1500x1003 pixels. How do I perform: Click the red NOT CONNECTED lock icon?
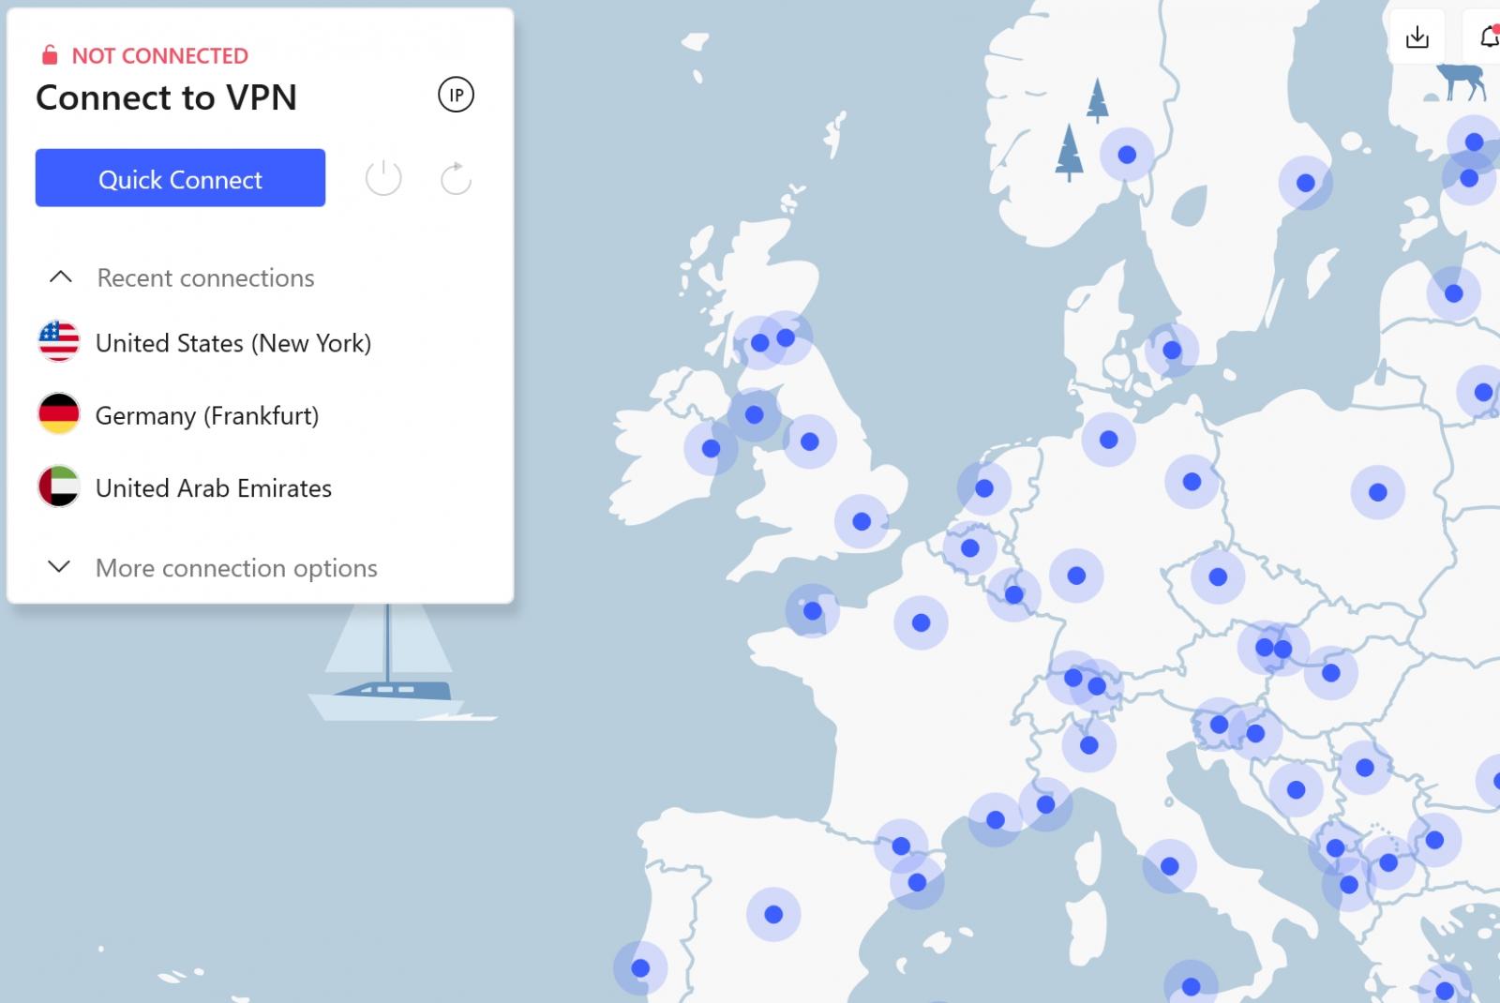(x=50, y=54)
